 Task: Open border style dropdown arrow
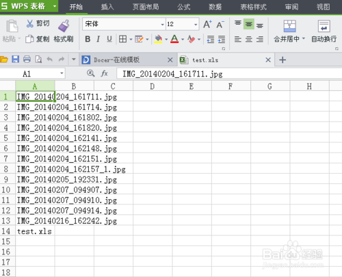click(x=131, y=40)
